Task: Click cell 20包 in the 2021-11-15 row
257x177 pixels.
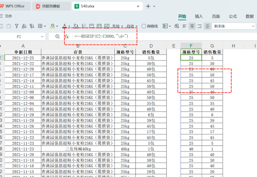Action: (151, 172)
